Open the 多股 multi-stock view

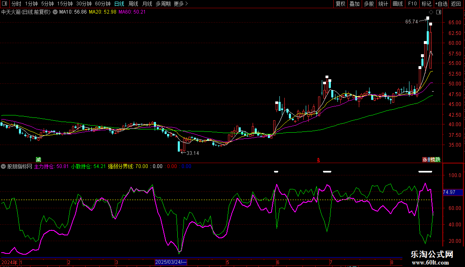click(369, 4)
